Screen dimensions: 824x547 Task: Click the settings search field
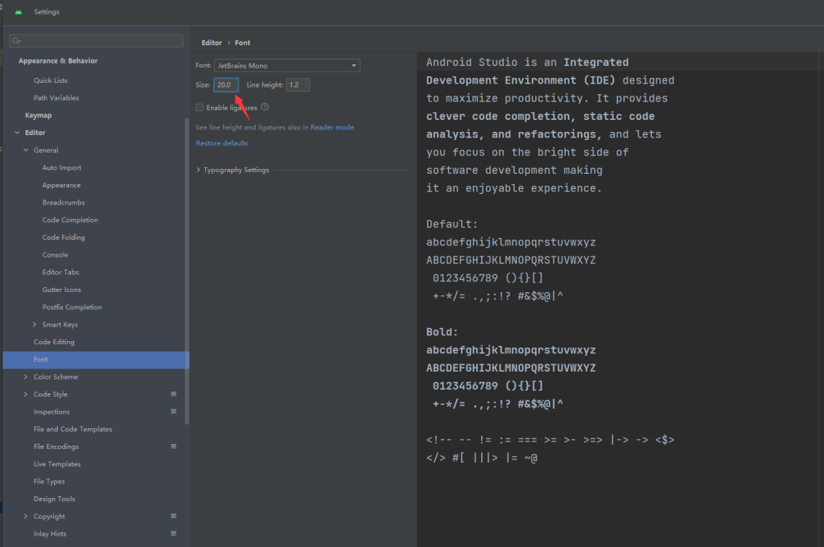97,40
